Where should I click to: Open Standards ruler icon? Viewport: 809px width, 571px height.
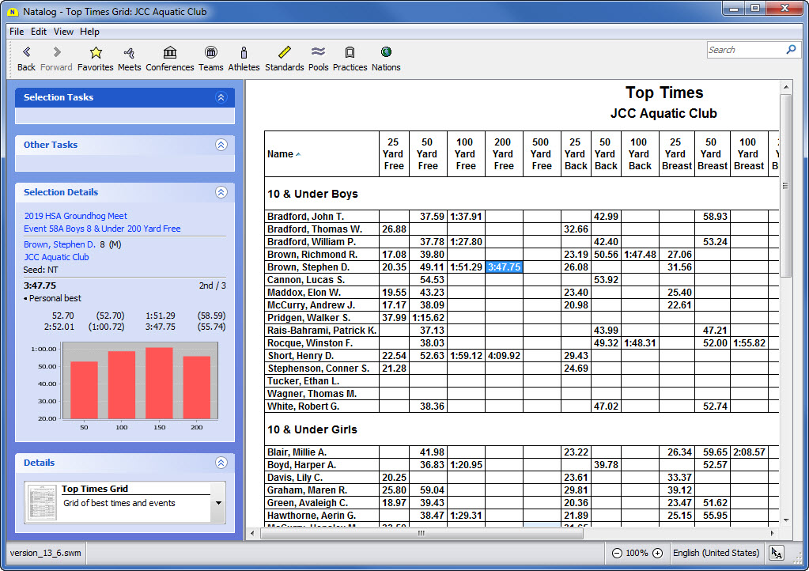pos(284,53)
